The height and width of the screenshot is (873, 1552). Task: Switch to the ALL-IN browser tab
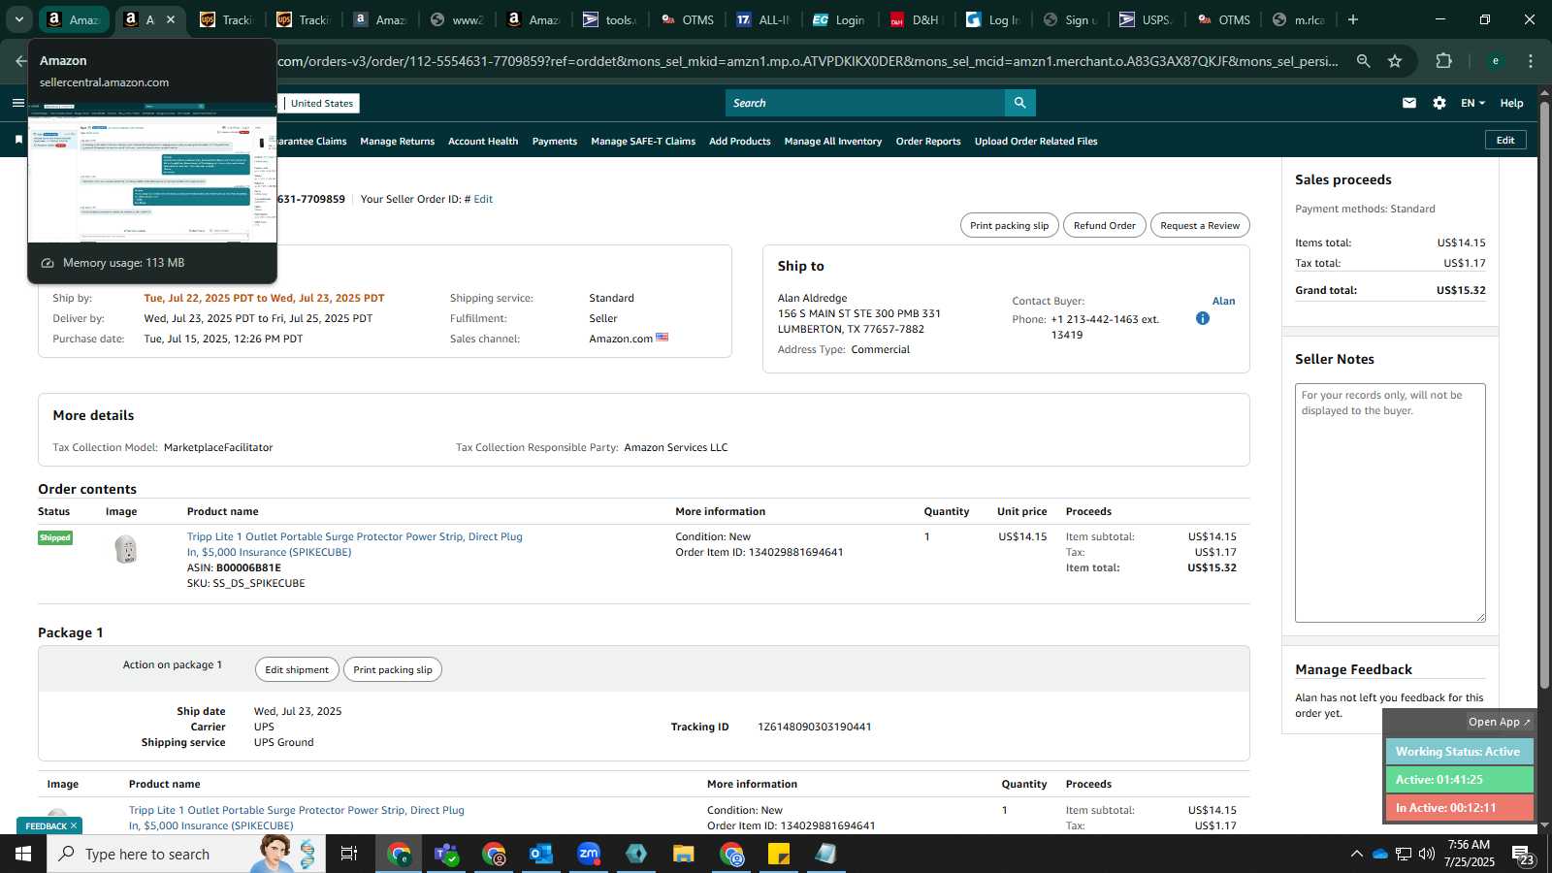tap(763, 19)
